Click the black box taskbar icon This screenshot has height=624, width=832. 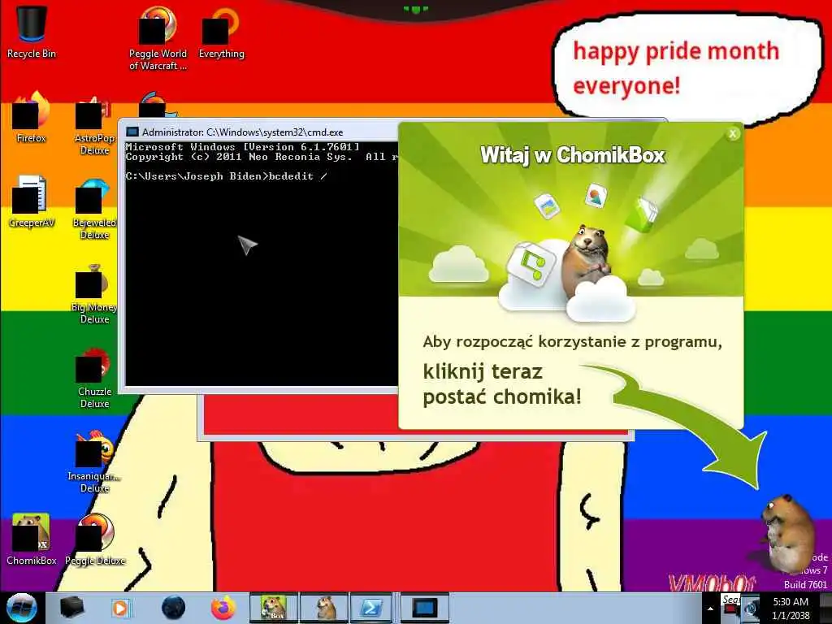[x=71, y=608]
